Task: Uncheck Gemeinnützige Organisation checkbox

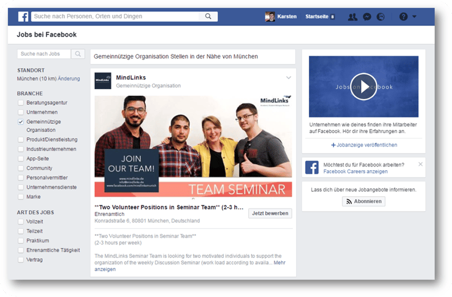Action: 21,122
